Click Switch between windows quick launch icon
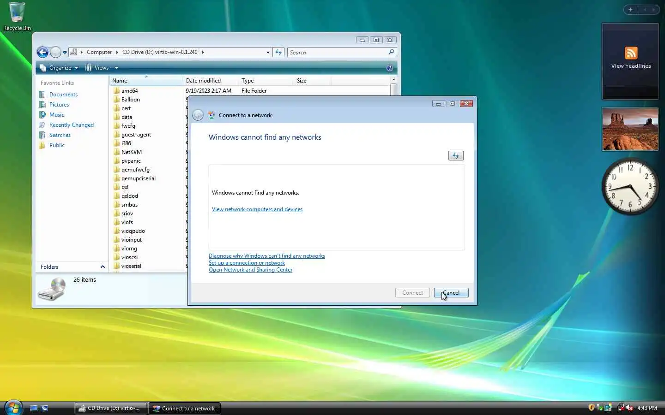This screenshot has height=415, width=665. pyautogui.click(x=44, y=409)
